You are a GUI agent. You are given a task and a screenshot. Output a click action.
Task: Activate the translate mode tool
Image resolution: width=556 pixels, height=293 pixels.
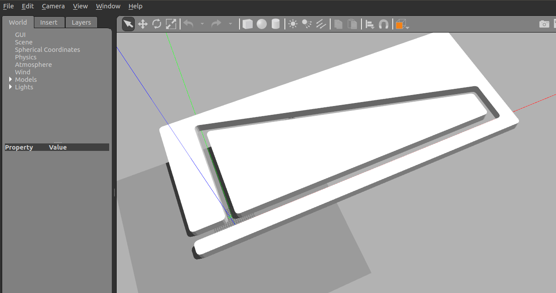pos(143,24)
